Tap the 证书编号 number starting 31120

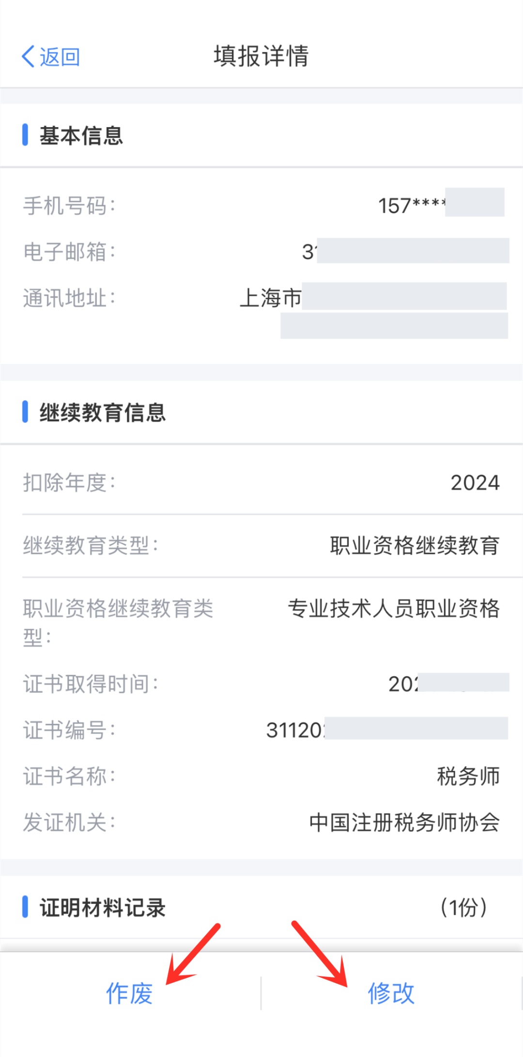click(294, 730)
